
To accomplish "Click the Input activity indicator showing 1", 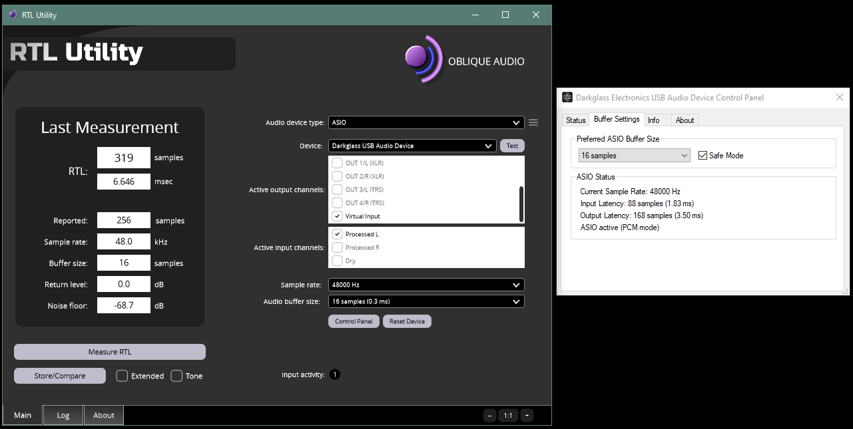I will point(335,375).
